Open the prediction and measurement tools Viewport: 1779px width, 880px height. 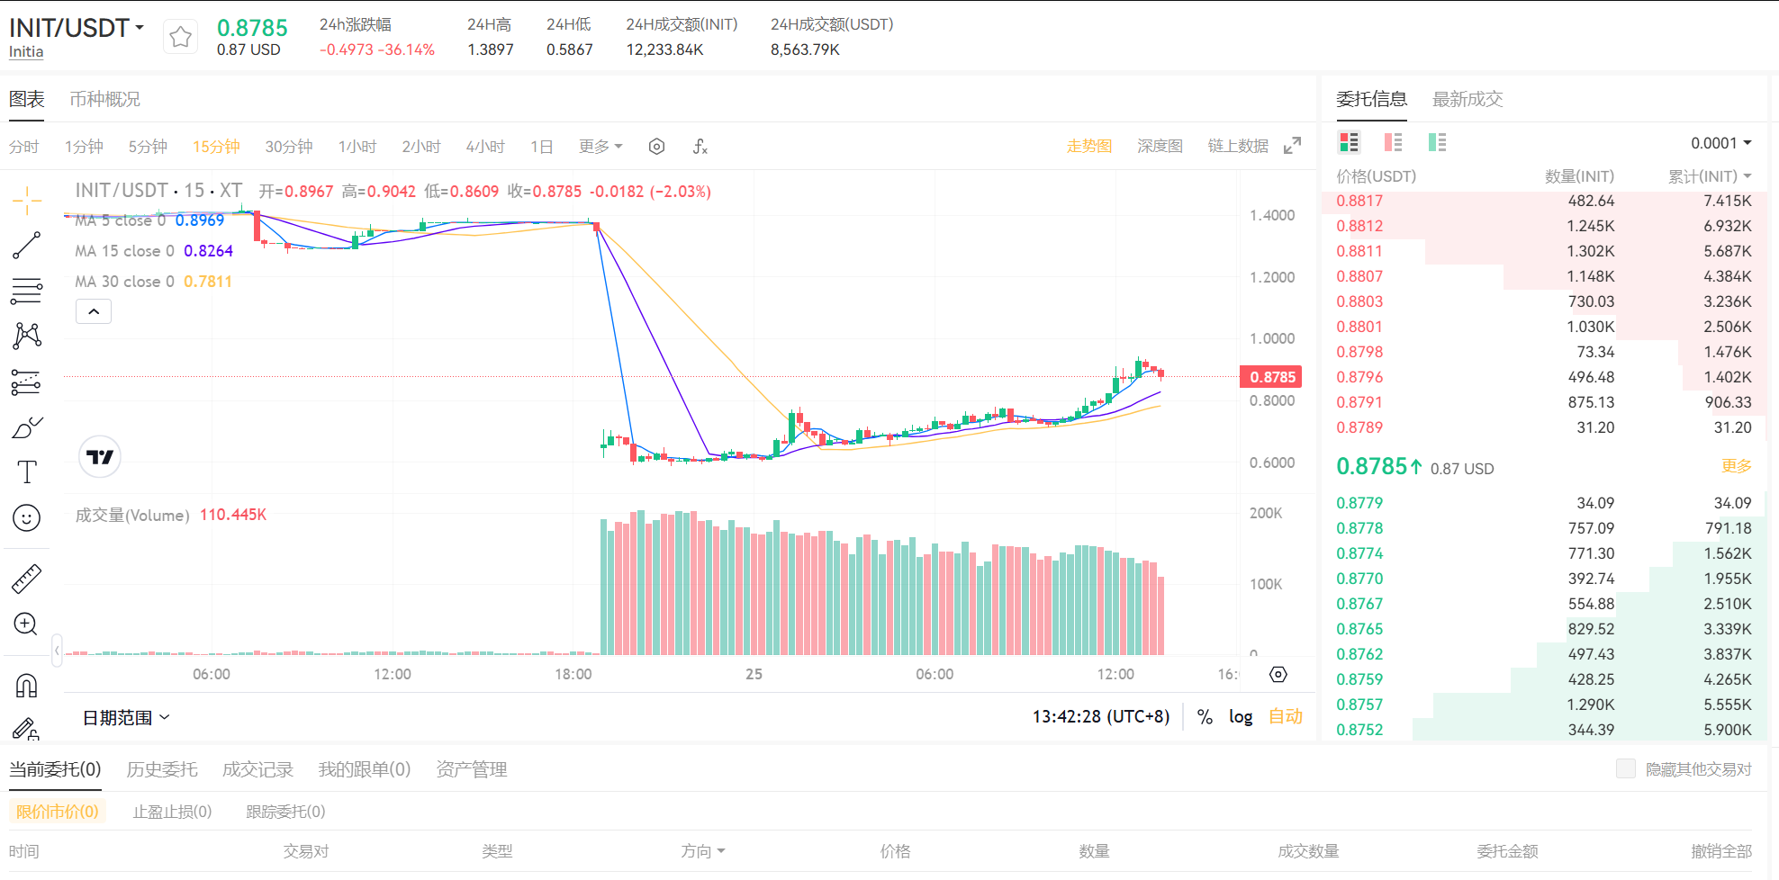pyautogui.click(x=27, y=382)
